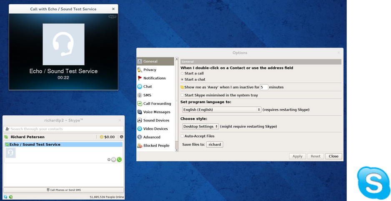Select 'Echo / Sound Test Service' contact row
Image resolution: width=391 pixels, height=201 pixels.
click(x=64, y=144)
